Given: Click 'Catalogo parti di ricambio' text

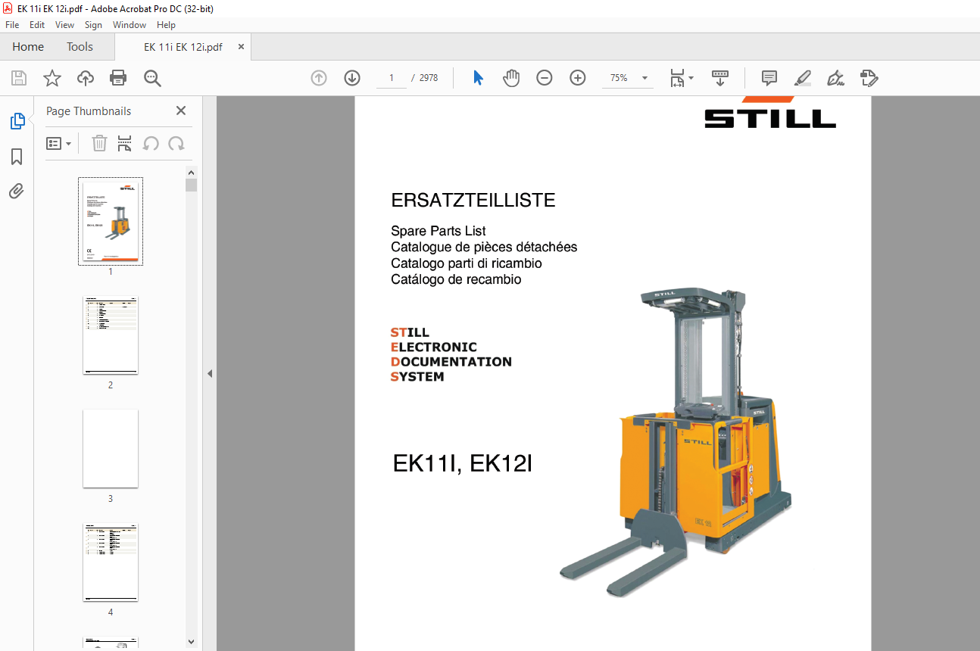Looking at the screenshot, I should point(467,263).
